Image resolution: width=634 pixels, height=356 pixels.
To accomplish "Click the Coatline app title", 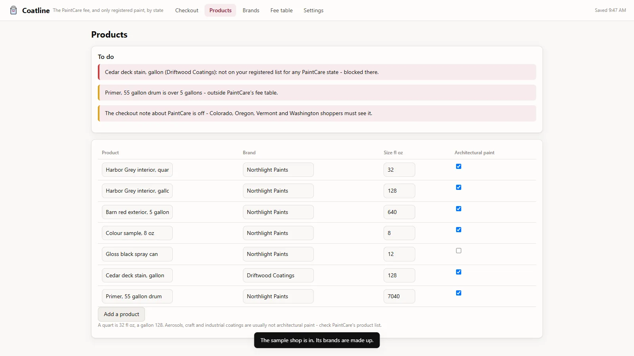I will click(x=36, y=10).
